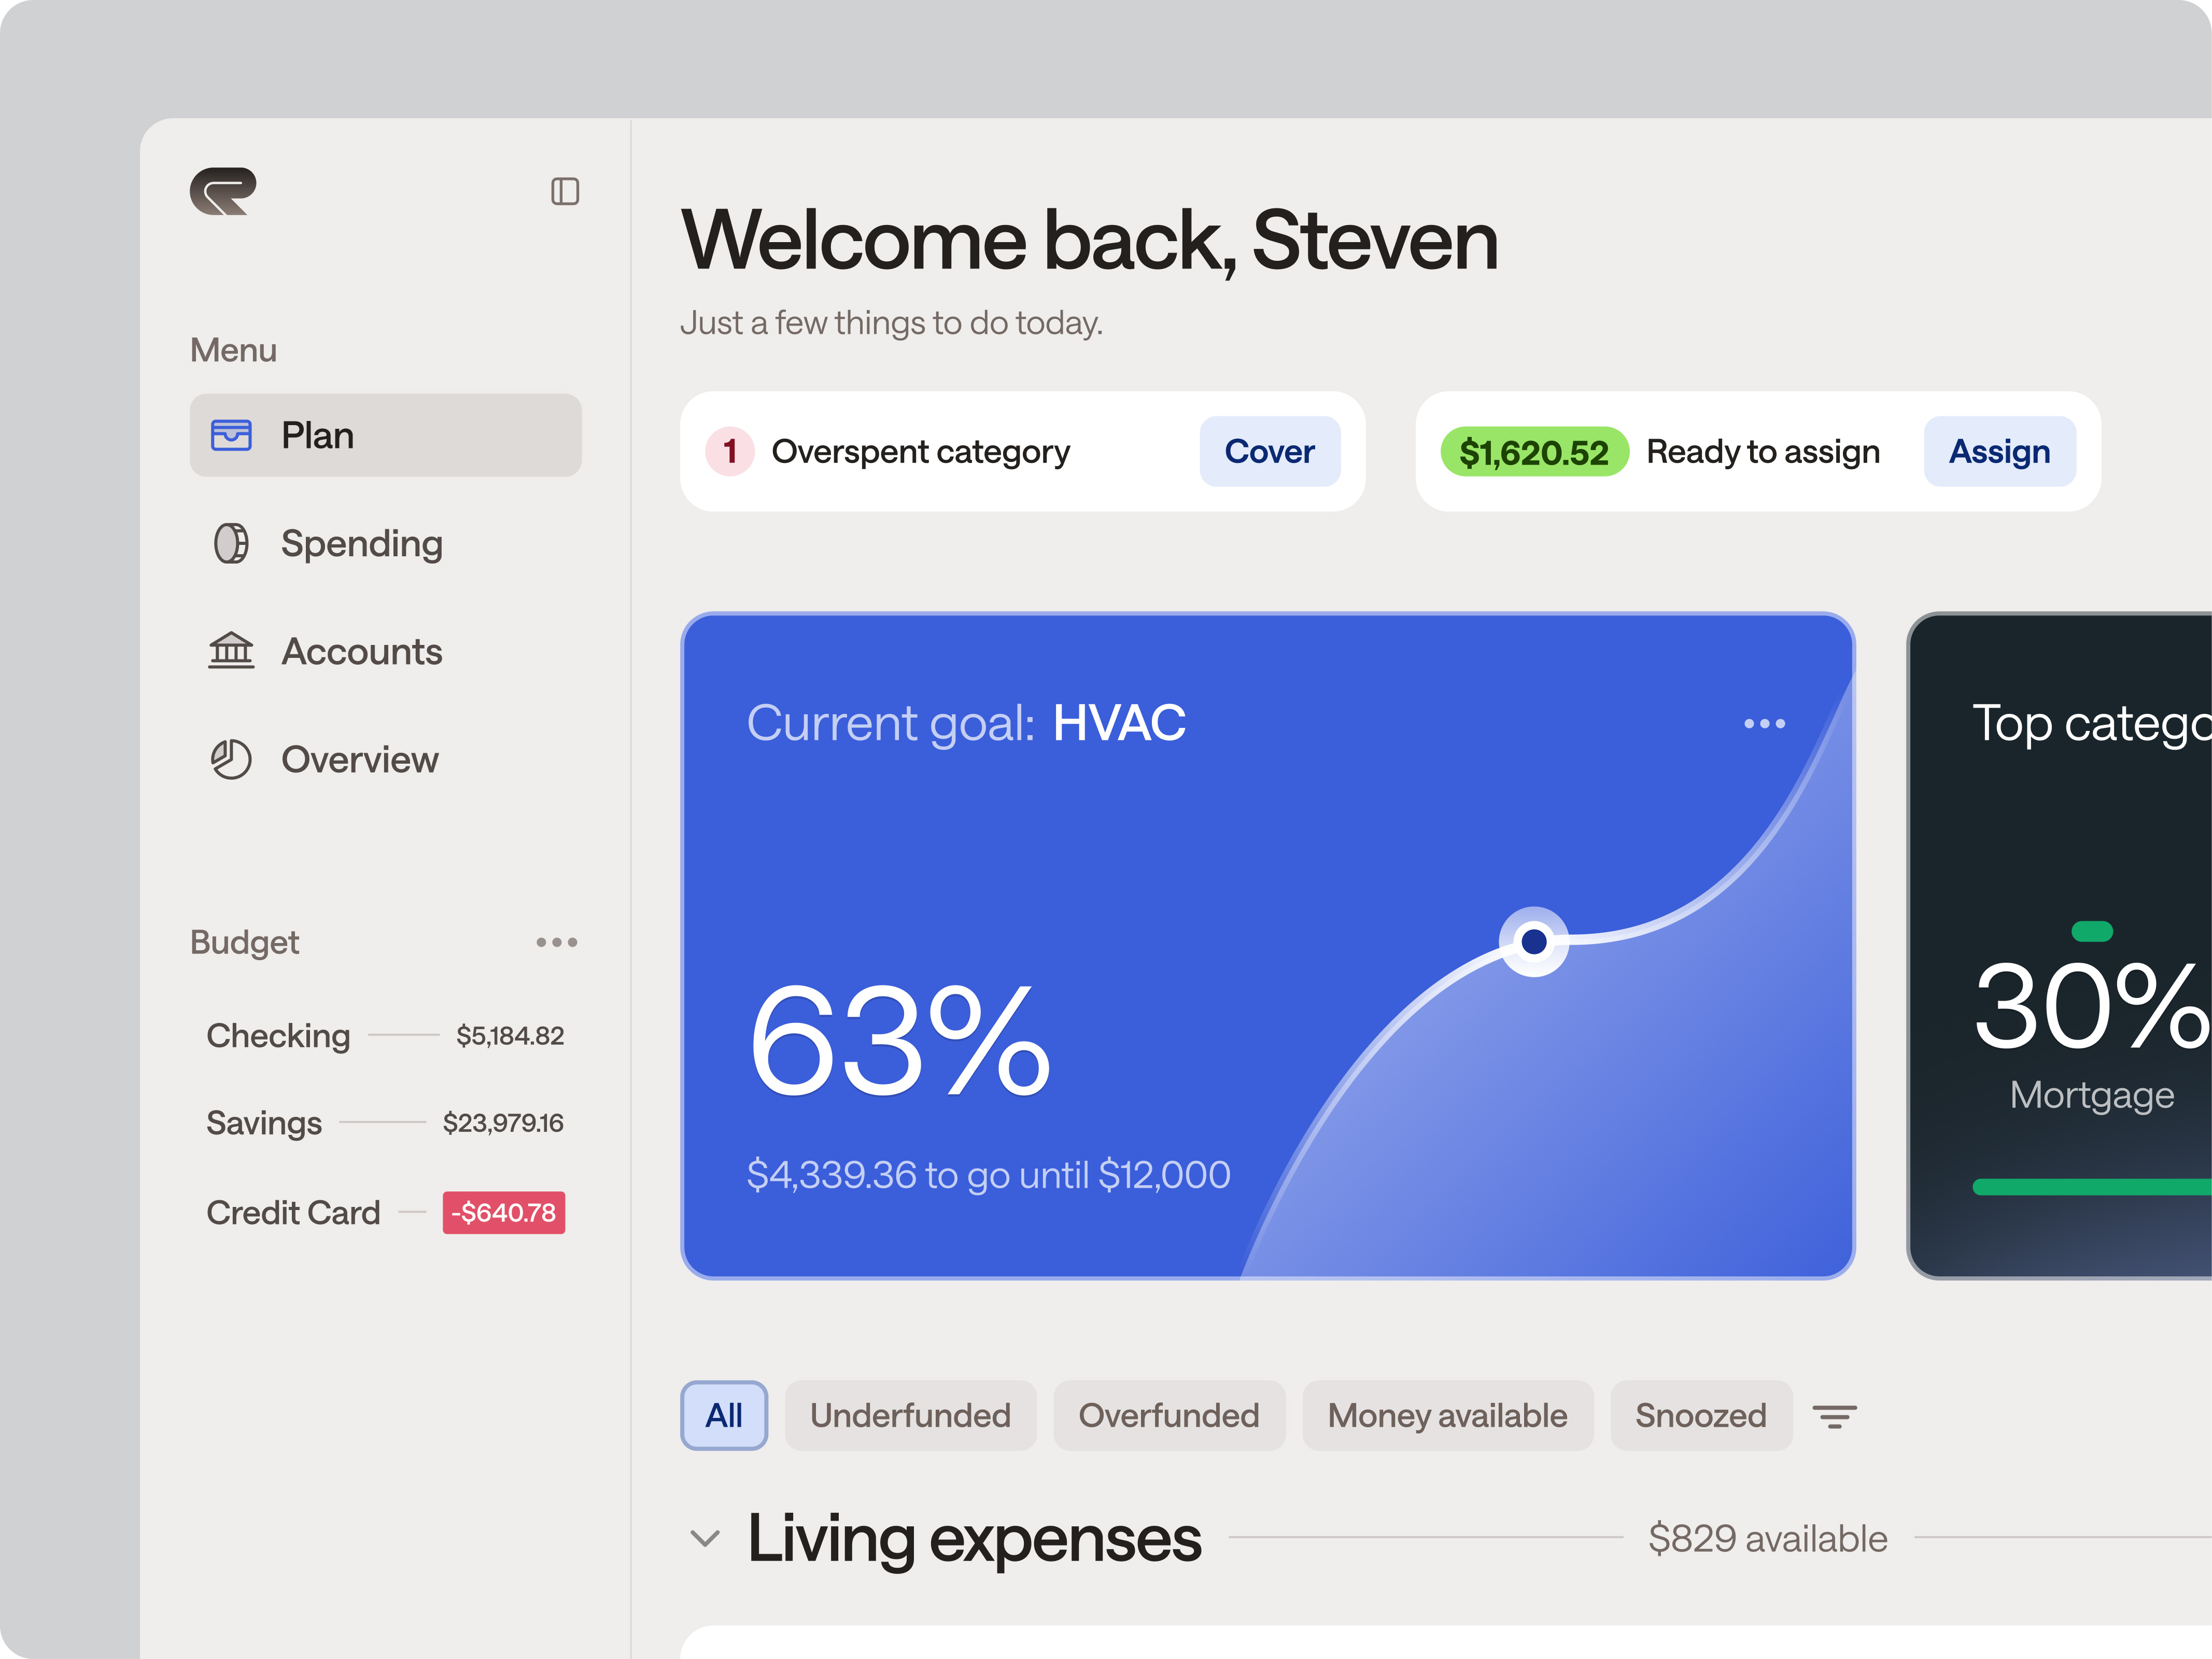Enable the Underfunded filter
Image resolution: width=2212 pixels, height=1659 pixels.
pyautogui.click(x=911, y=1415)
